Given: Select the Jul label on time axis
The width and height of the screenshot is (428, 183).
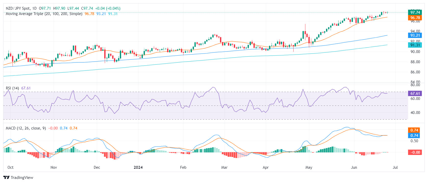Looking at the screenshot, I should pyautogui.click(x=395, y=167).
